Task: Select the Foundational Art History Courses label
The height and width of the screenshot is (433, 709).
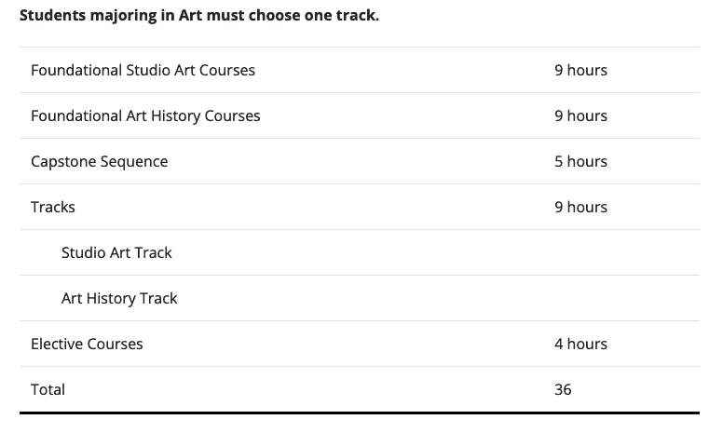Action: point(145,115)
